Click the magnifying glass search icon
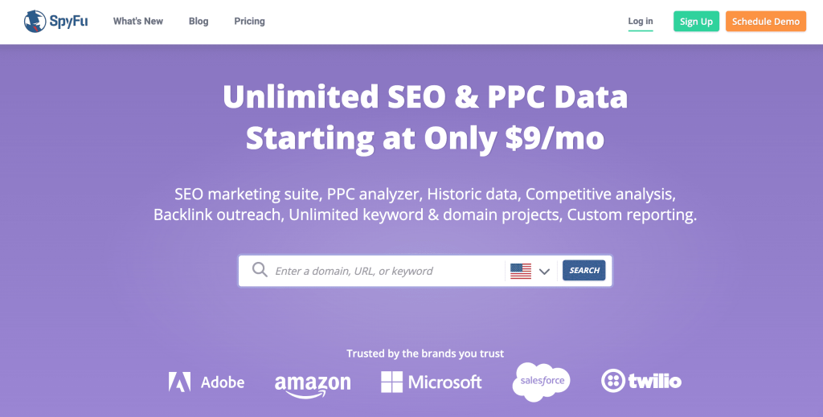823x417 pixels. pos(260,271)
